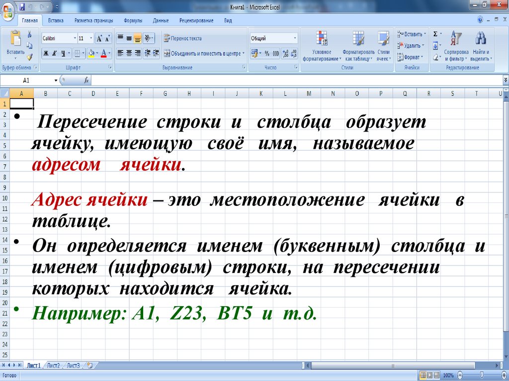Switch to sheet Лист2
The image size is (509, 381).
(x=53, y=366)
